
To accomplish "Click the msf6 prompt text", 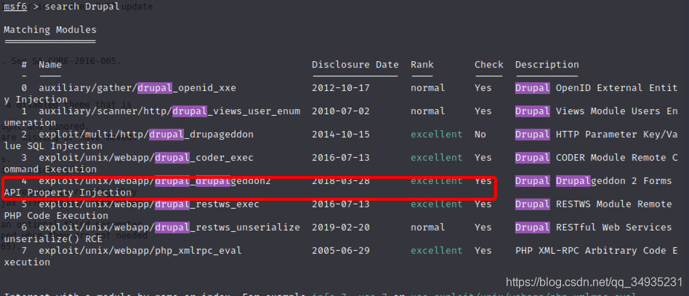I will 15,7.
